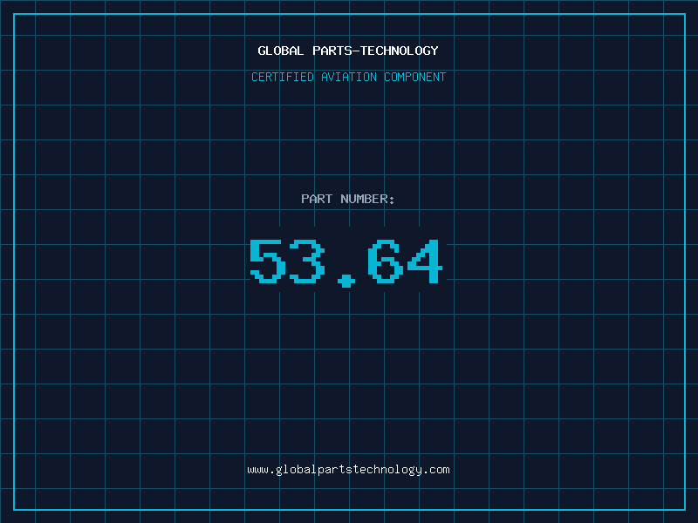Click the GLOBAL PARTS-TECHNOLOGY heading

click(x=348, y=51)
